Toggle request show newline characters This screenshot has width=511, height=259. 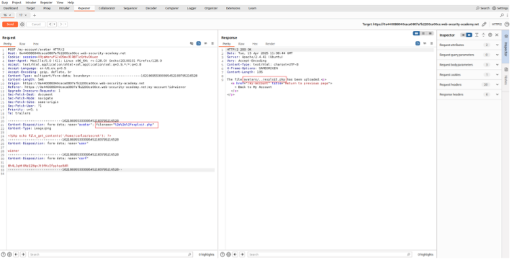coord(206,43)
